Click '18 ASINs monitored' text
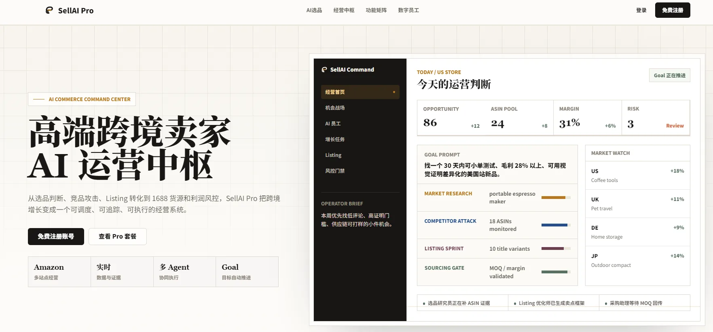This screenshot has height=332, width=713. 503,225
